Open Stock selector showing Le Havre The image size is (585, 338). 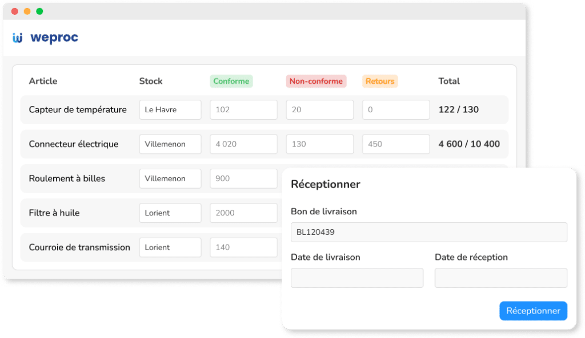point(170,110)
